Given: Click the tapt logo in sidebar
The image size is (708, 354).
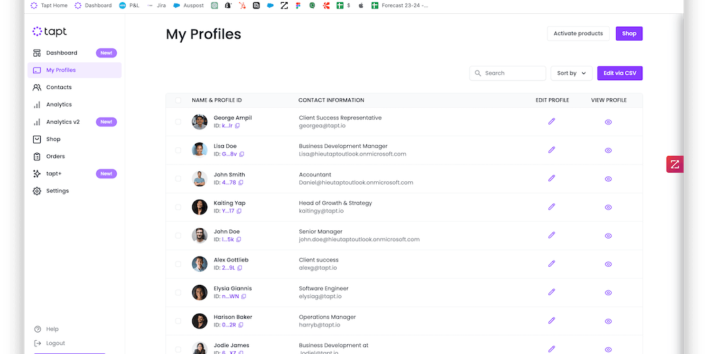Looking at the screenshot, I should (50, 32).
